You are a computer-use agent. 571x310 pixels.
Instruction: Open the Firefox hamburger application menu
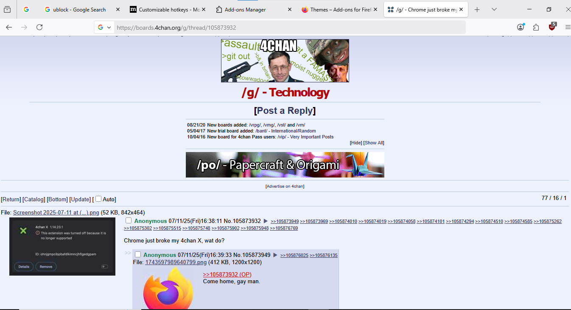click(x=568, y=27)
